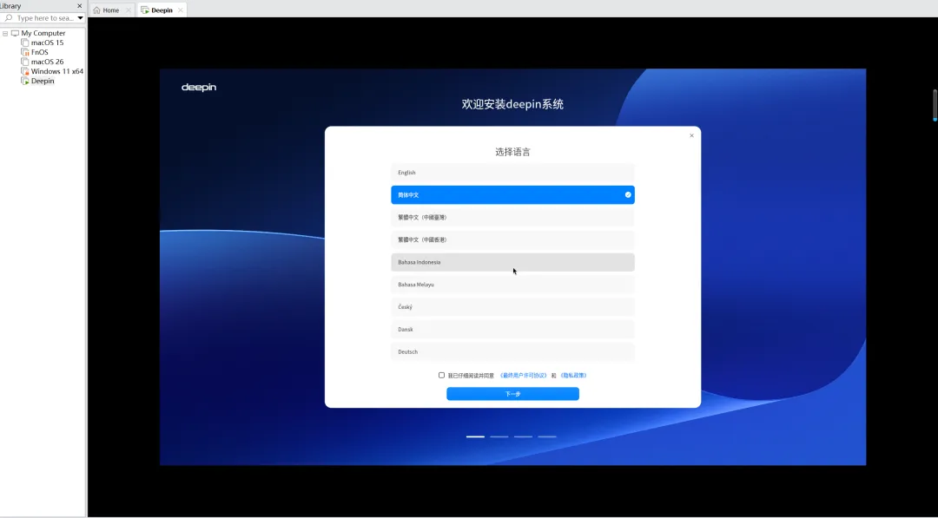Click the macOS 15 VM icon
938x518 pixels.
point(25,43)
